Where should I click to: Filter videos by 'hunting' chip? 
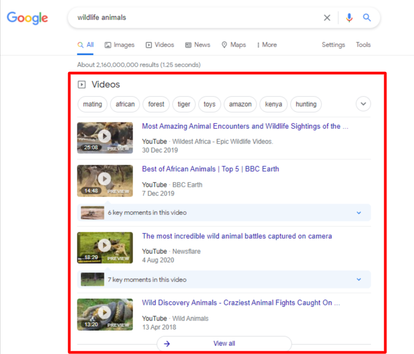coord(306,104)
